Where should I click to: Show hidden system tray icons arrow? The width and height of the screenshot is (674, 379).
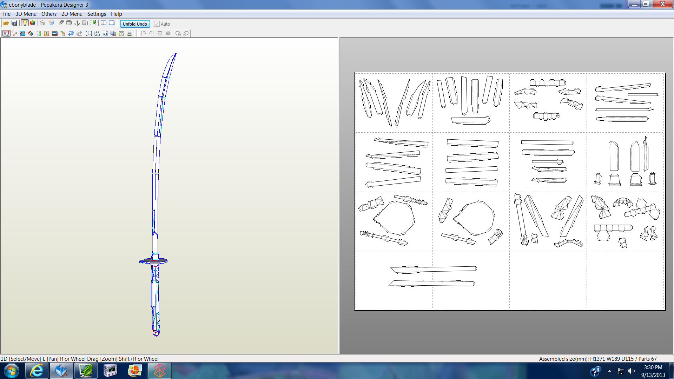(609, 371)
